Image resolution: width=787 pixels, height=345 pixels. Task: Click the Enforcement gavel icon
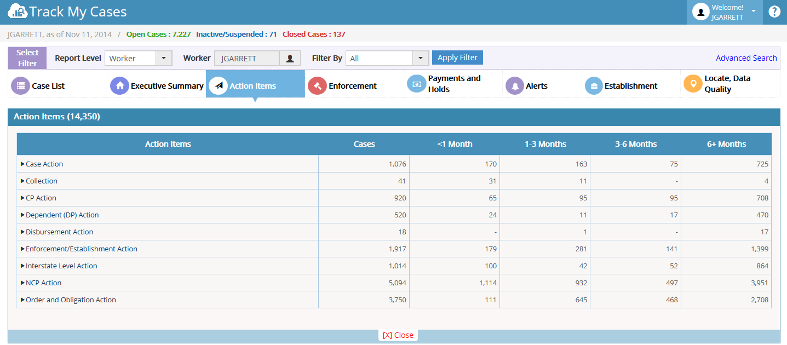pos(317,86)
